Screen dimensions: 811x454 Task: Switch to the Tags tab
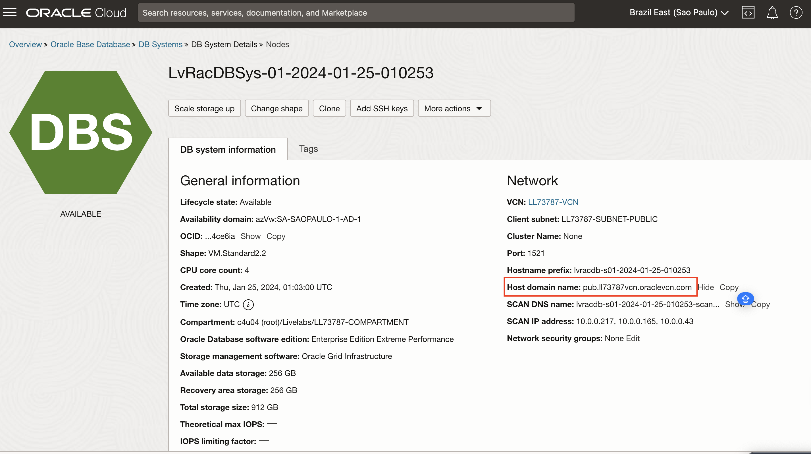pyautogui.click(x=308, y=149)
